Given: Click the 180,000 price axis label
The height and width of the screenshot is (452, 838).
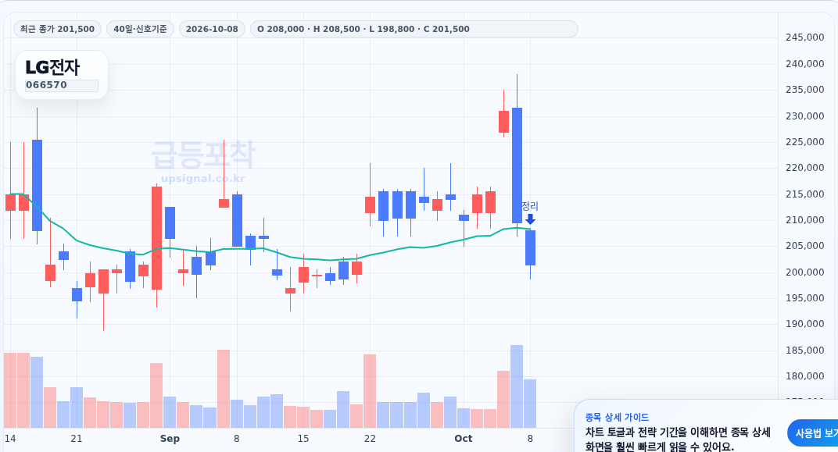Looking at the screenshot, I should click(805, 376).
